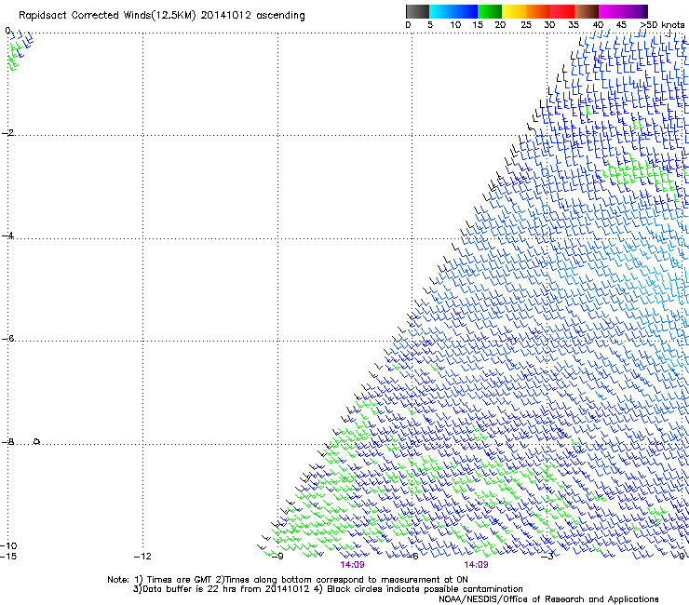This screenshot has height=605, width=689.
Task: Pick the magenta 40-45 knots color segment
Action: pyautogui.click(x=611, y=11)
